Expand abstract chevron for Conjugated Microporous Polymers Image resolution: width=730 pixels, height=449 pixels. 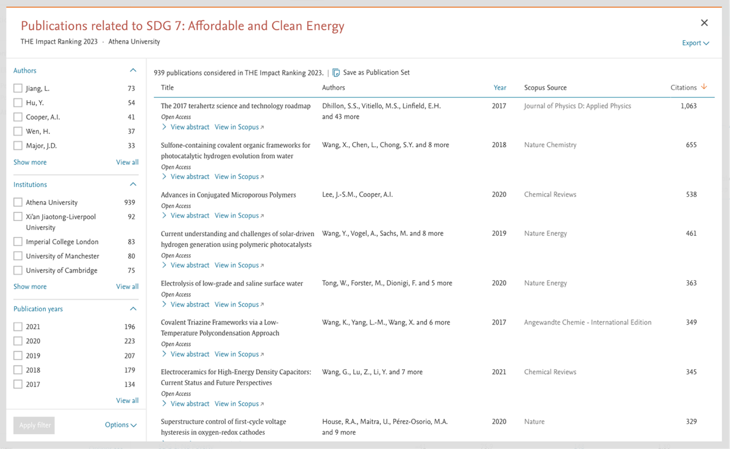pyautogui.click(x=164, y=215)
